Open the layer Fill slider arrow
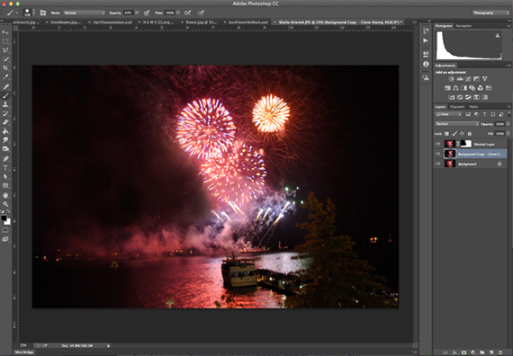This screenshot has height=356, width=513. pos(508,133)
